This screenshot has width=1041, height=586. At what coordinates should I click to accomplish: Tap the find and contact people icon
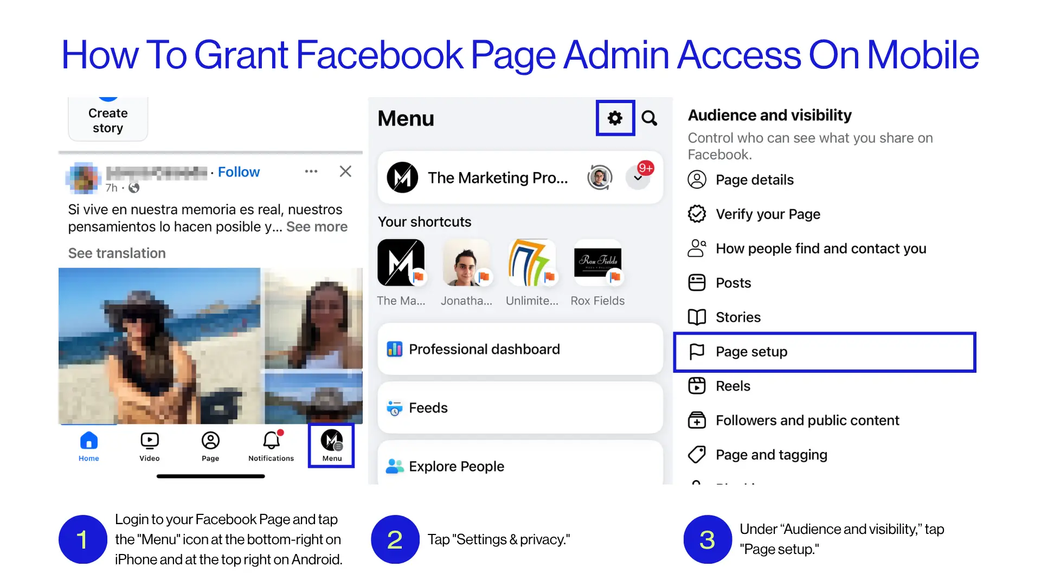(x=697, y=248)
